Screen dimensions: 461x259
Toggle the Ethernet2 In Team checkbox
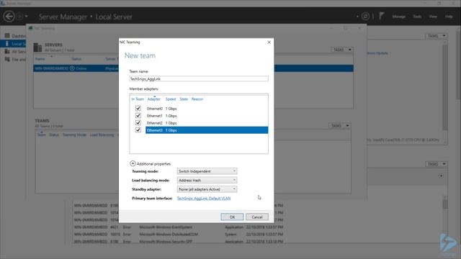[138, 123]
